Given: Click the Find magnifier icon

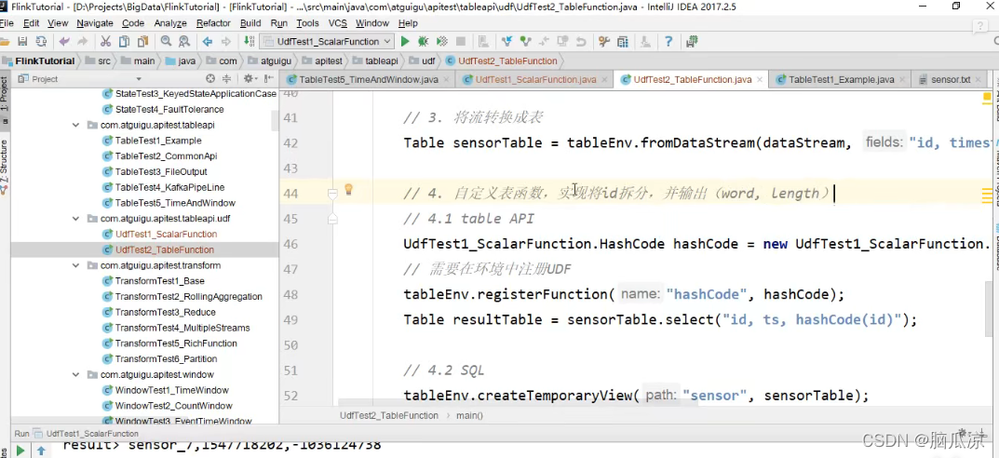Looking at the screenshot, I should (x=166, y=41).
